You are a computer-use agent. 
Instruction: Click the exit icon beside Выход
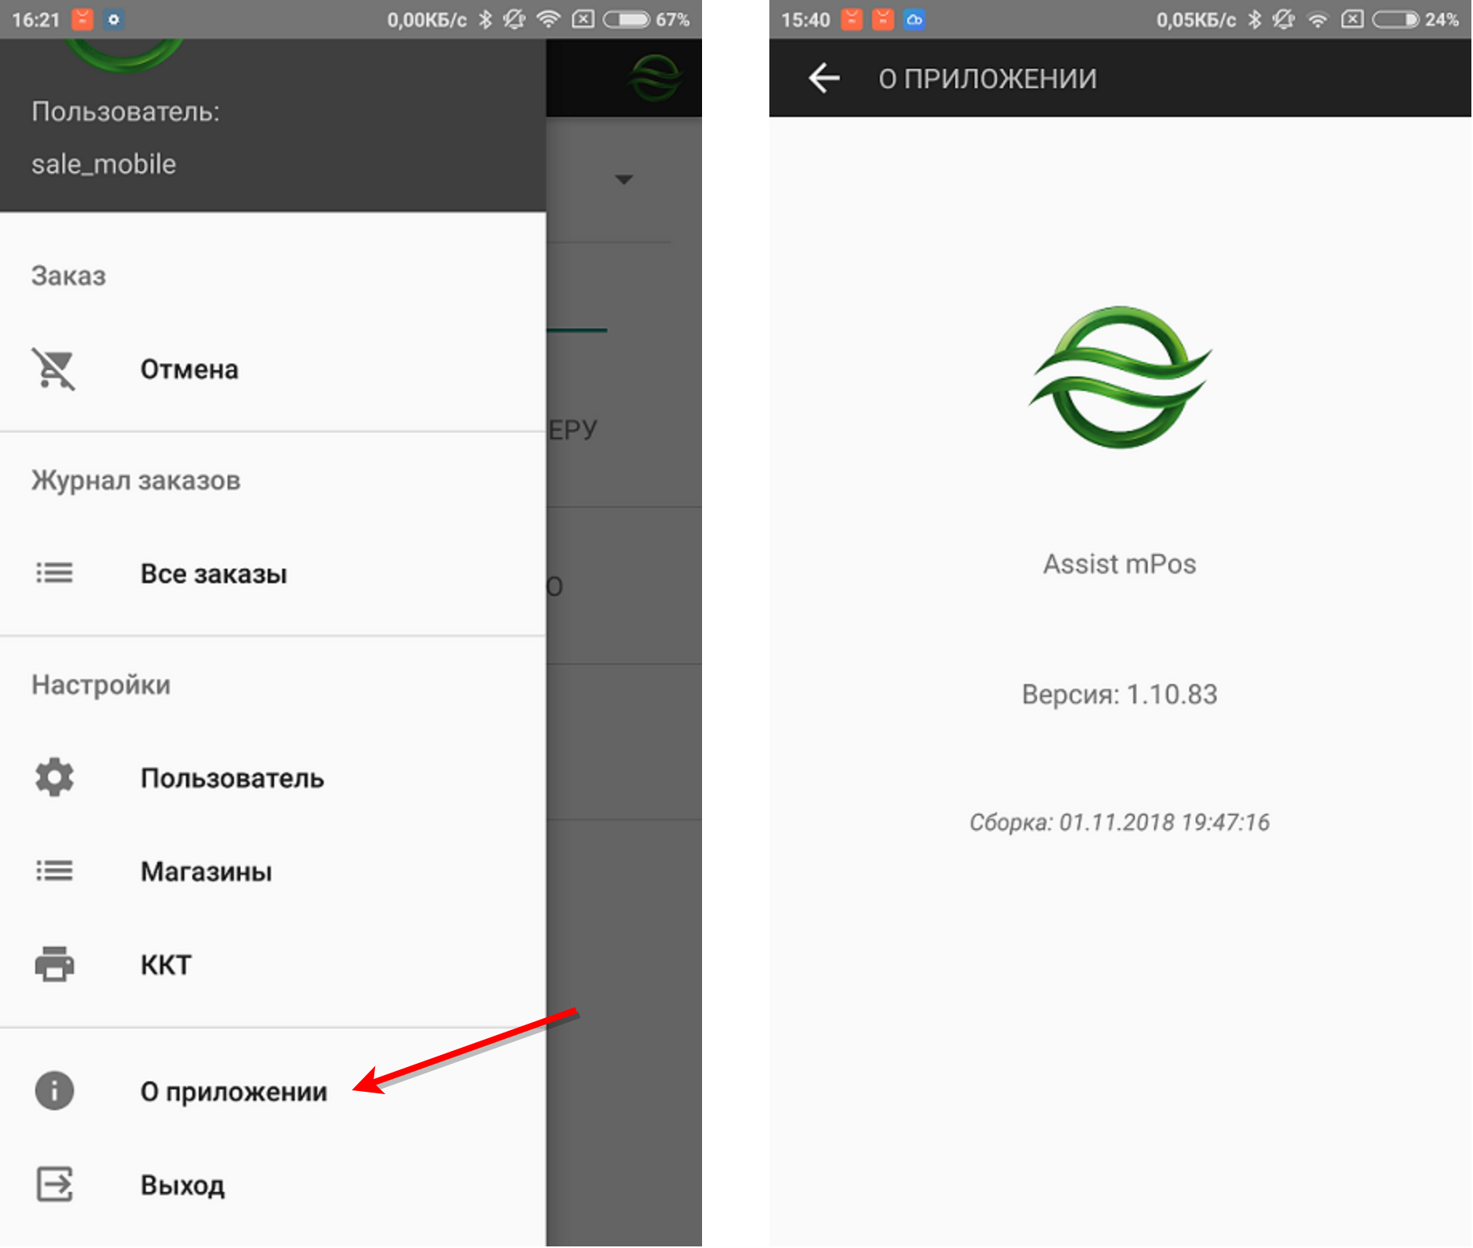(x=54, y=1184)
